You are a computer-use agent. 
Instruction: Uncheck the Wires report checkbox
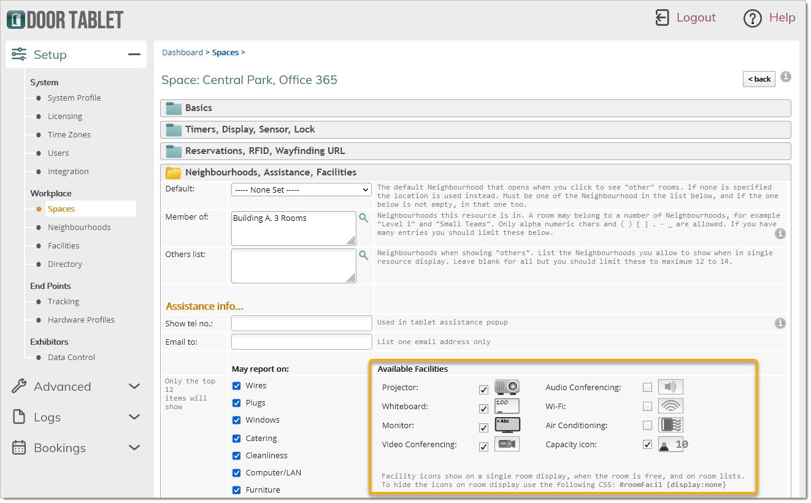(x=237, y=386)
